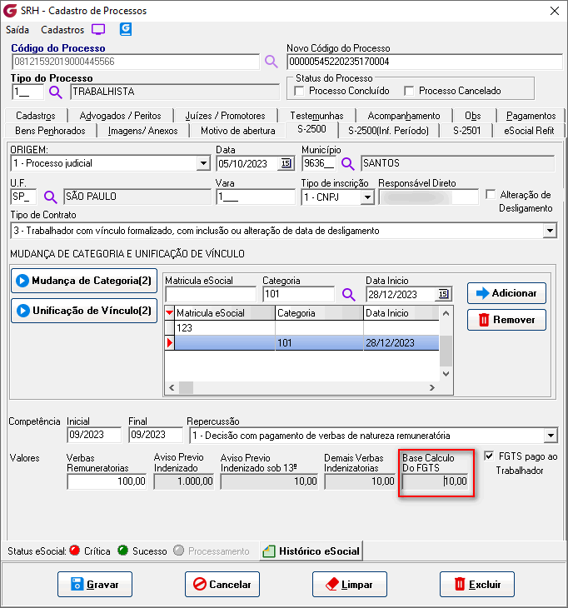This screenshot has height=608, width=568.
Task: Open the calendar picker for Data field
Action: [286, 163]
